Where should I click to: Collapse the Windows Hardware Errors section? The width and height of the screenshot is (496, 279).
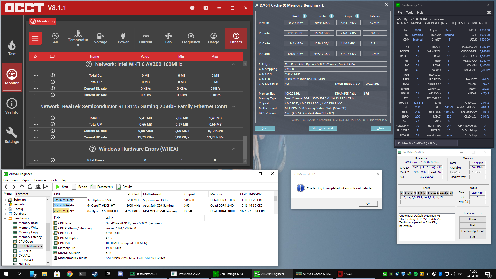point(234,149)
